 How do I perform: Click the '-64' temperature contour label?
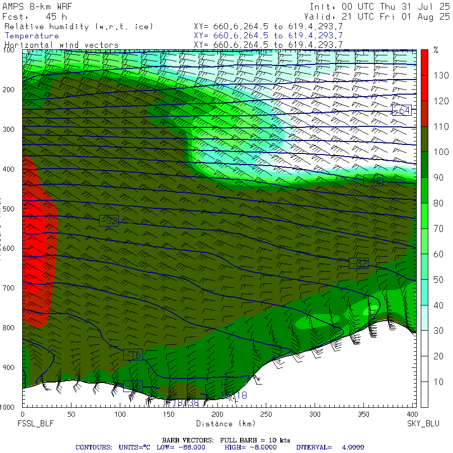[402, 110]
